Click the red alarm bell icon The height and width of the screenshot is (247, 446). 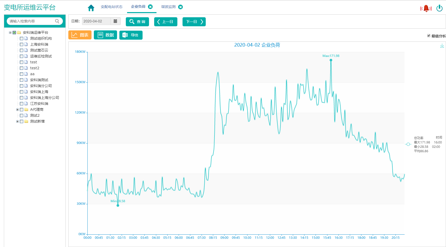coord(426,8)
